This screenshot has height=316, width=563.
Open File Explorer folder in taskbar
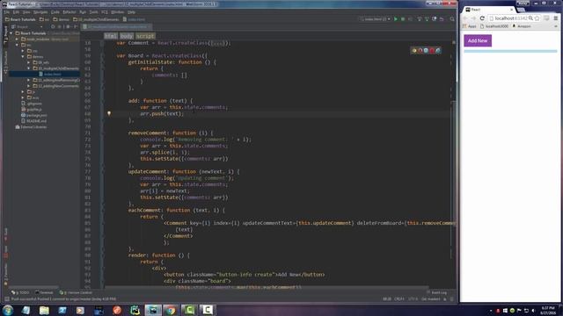[44, 310]
